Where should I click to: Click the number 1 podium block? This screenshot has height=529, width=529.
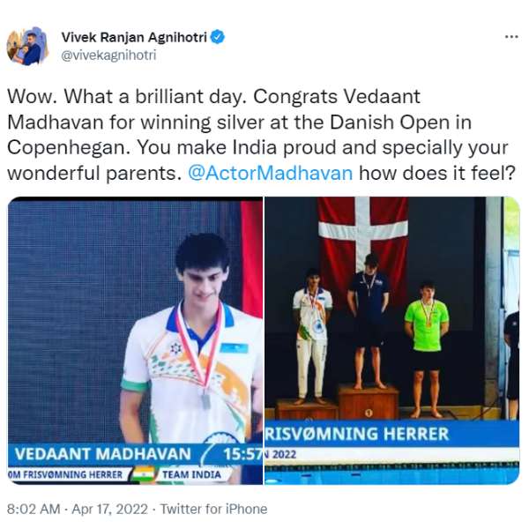coord(369,403)
